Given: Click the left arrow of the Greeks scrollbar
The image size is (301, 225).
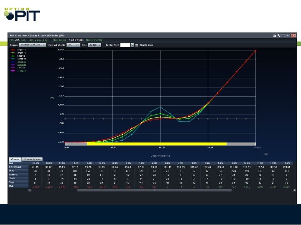Looking at the screenshot, I should point(30,190).
